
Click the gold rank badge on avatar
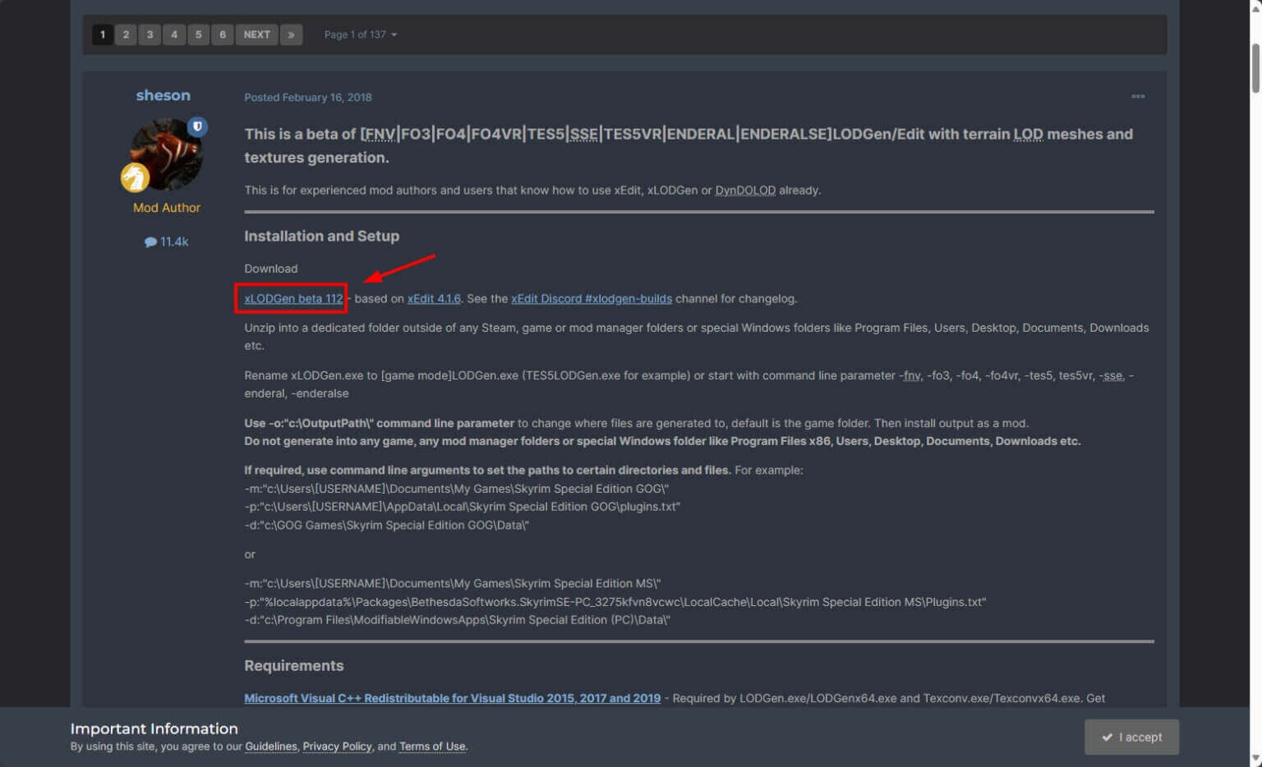point(135,177)
